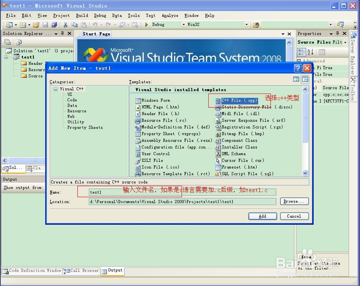Click the Show All Files icon
This screenshot has width=360, height=286.
[19, 42]
